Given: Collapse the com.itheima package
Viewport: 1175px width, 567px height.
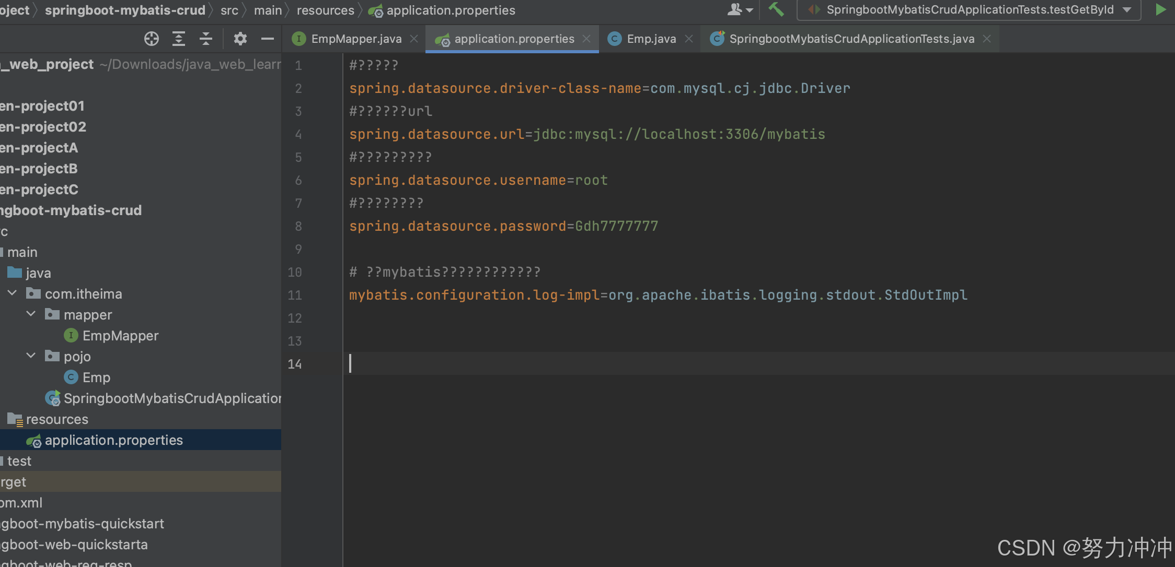Looking at the screenshot, I should click(x=13, y=293).
